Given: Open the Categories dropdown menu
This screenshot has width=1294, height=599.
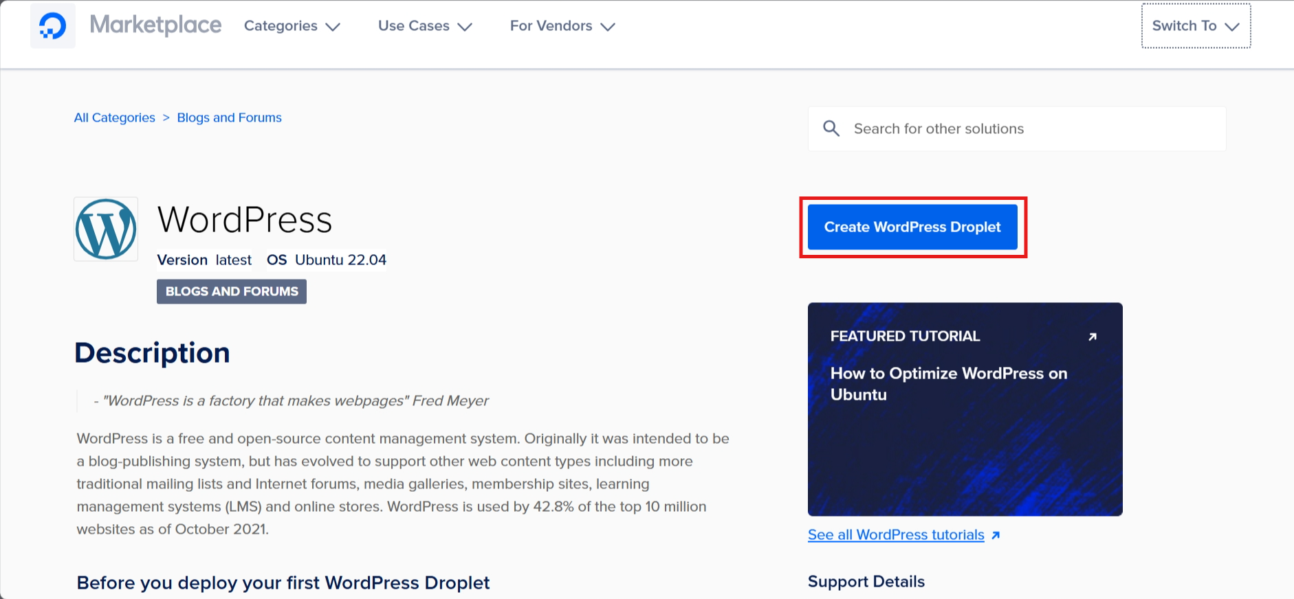Looking at the screenshot, I should pyautogui.click(x=292, y=26).
